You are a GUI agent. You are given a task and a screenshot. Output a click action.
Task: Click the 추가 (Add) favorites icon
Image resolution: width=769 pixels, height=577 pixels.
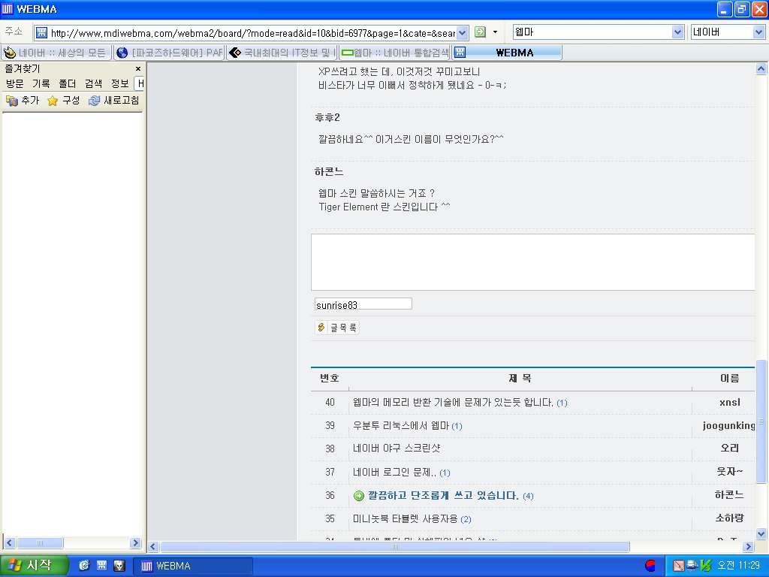(x=12, y=101)
